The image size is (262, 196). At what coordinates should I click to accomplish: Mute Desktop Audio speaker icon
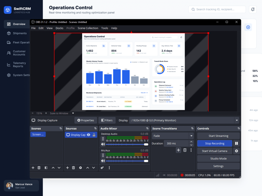[103, 144]
